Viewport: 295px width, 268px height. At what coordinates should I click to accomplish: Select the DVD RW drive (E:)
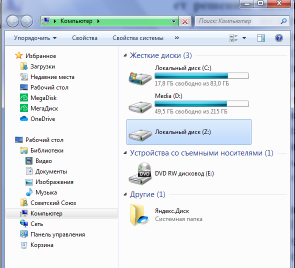click(171, 173)
